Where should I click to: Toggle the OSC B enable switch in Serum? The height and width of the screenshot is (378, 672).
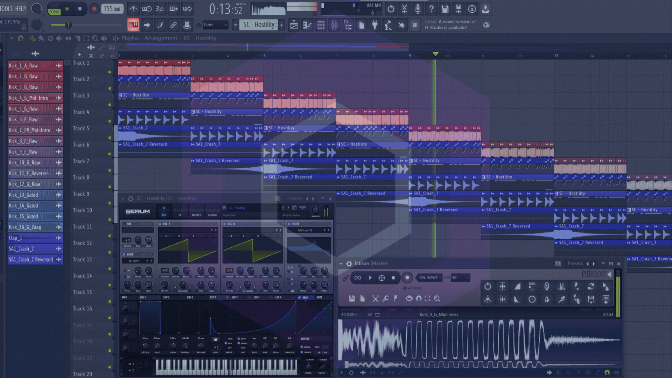224,224
